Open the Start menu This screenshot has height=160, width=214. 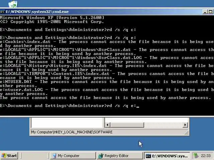pyautogui.click(x=9, y=156)
